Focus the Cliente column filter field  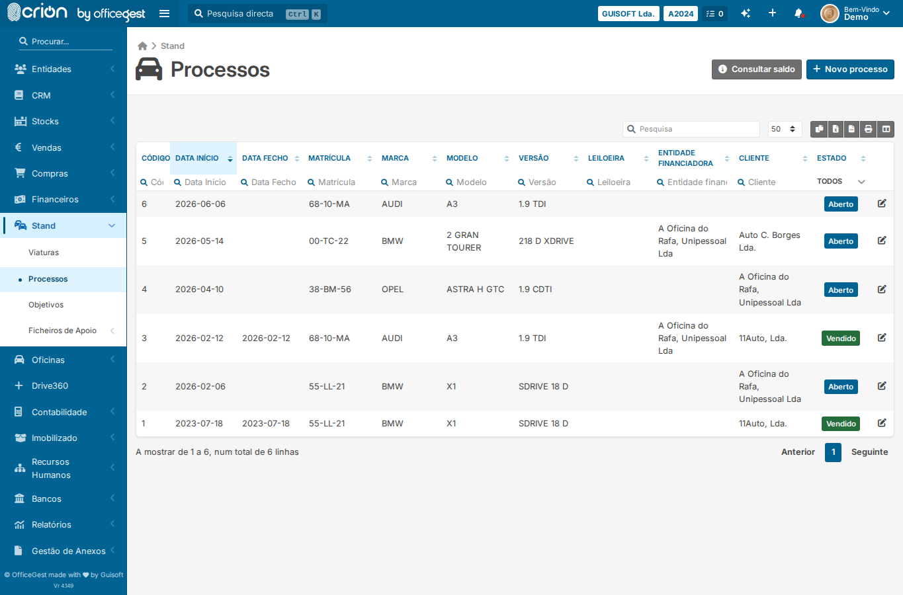pyautogui.click(x=772, y=182)
